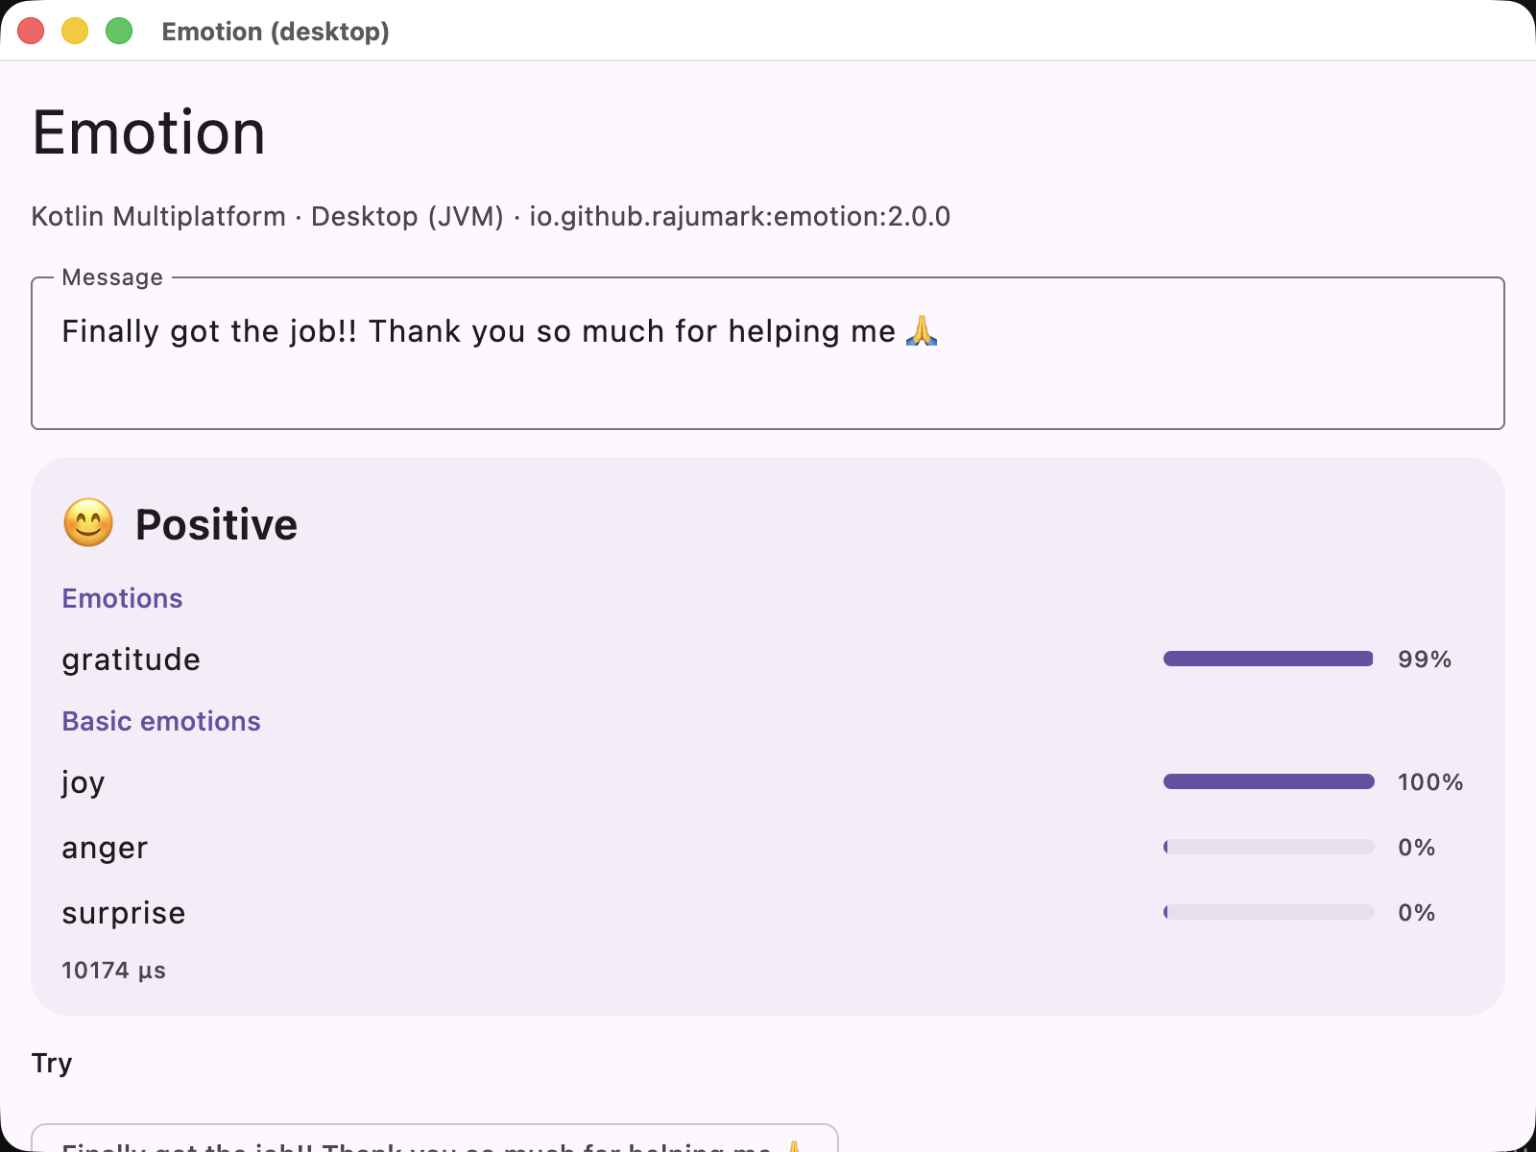
Task: Click the gratitude progress bar
Action: click(1268, 659)
